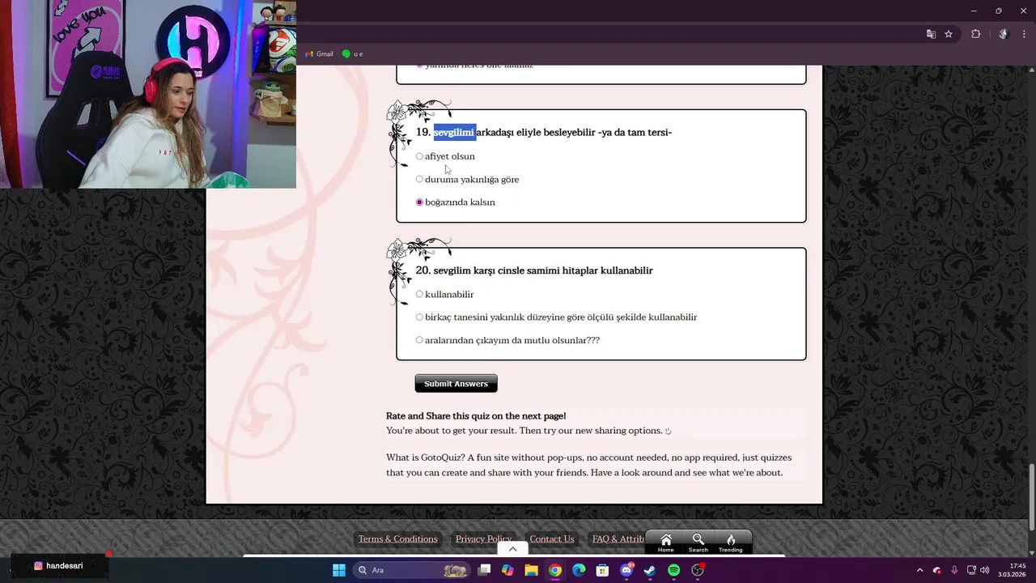Open Discord from the taskbar

coord(626,570)
